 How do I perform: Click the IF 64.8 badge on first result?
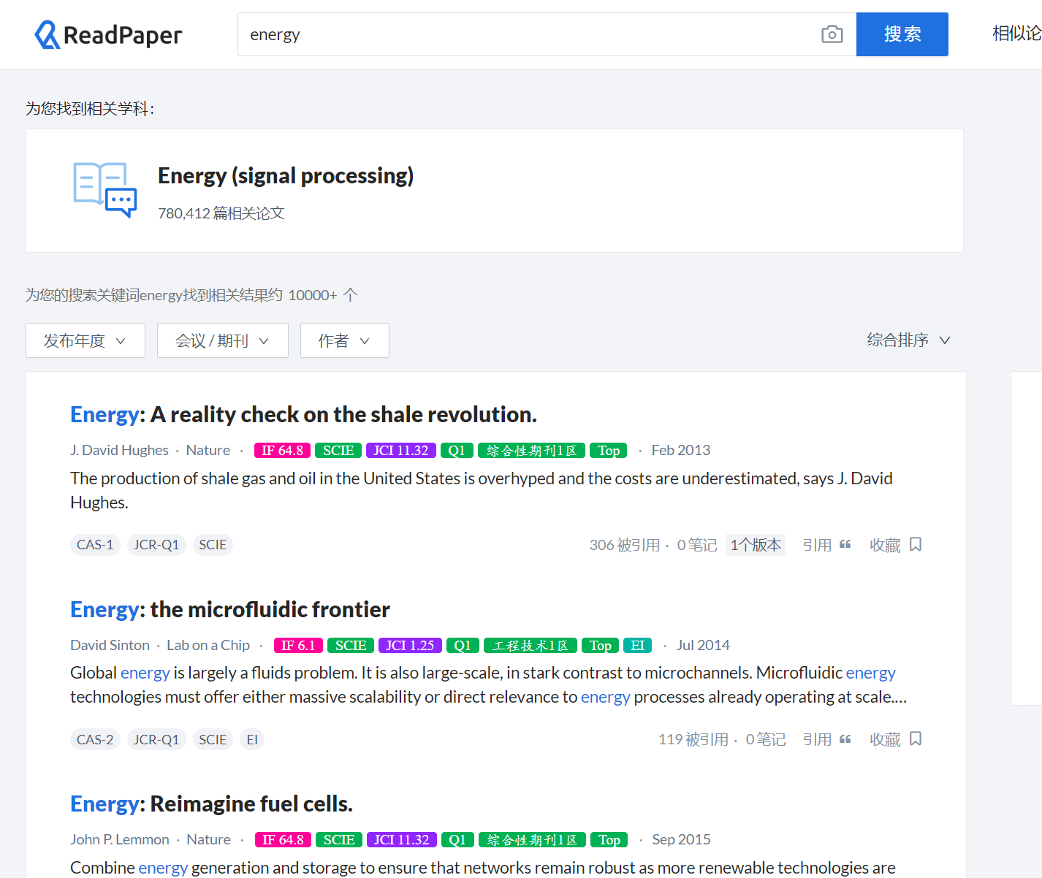click(282, 451)
